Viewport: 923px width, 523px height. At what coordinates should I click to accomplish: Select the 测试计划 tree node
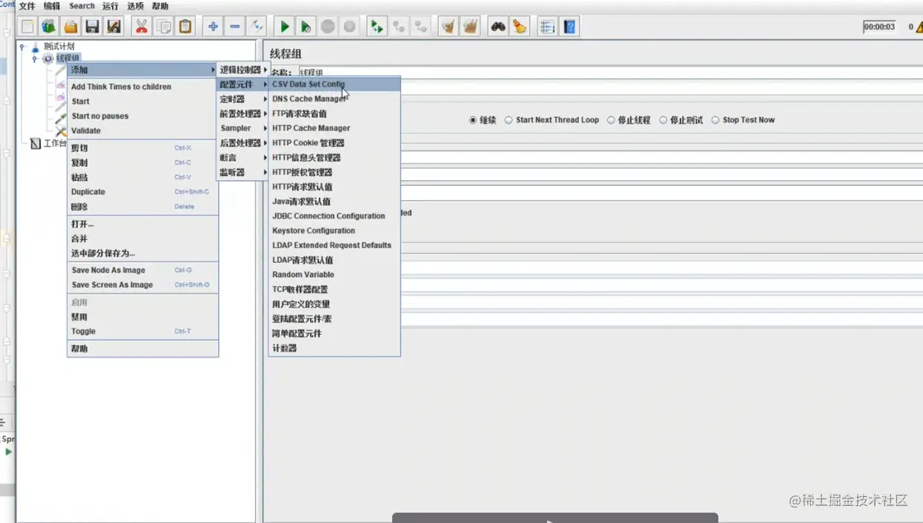pyautogui.click(x=59, y=47)
